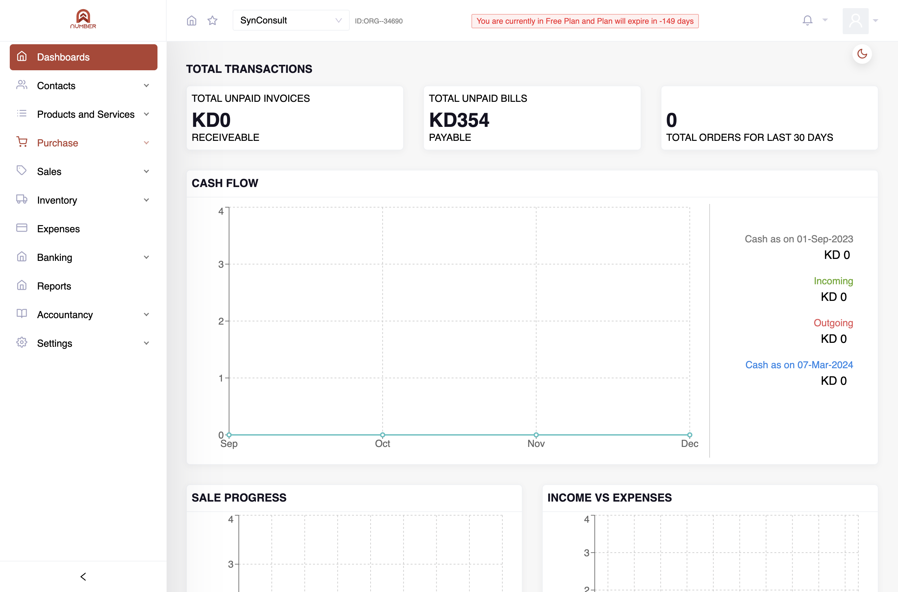898x592 pixels.
Task: Select the Sales menu label
Action: (x=49, y=171)
